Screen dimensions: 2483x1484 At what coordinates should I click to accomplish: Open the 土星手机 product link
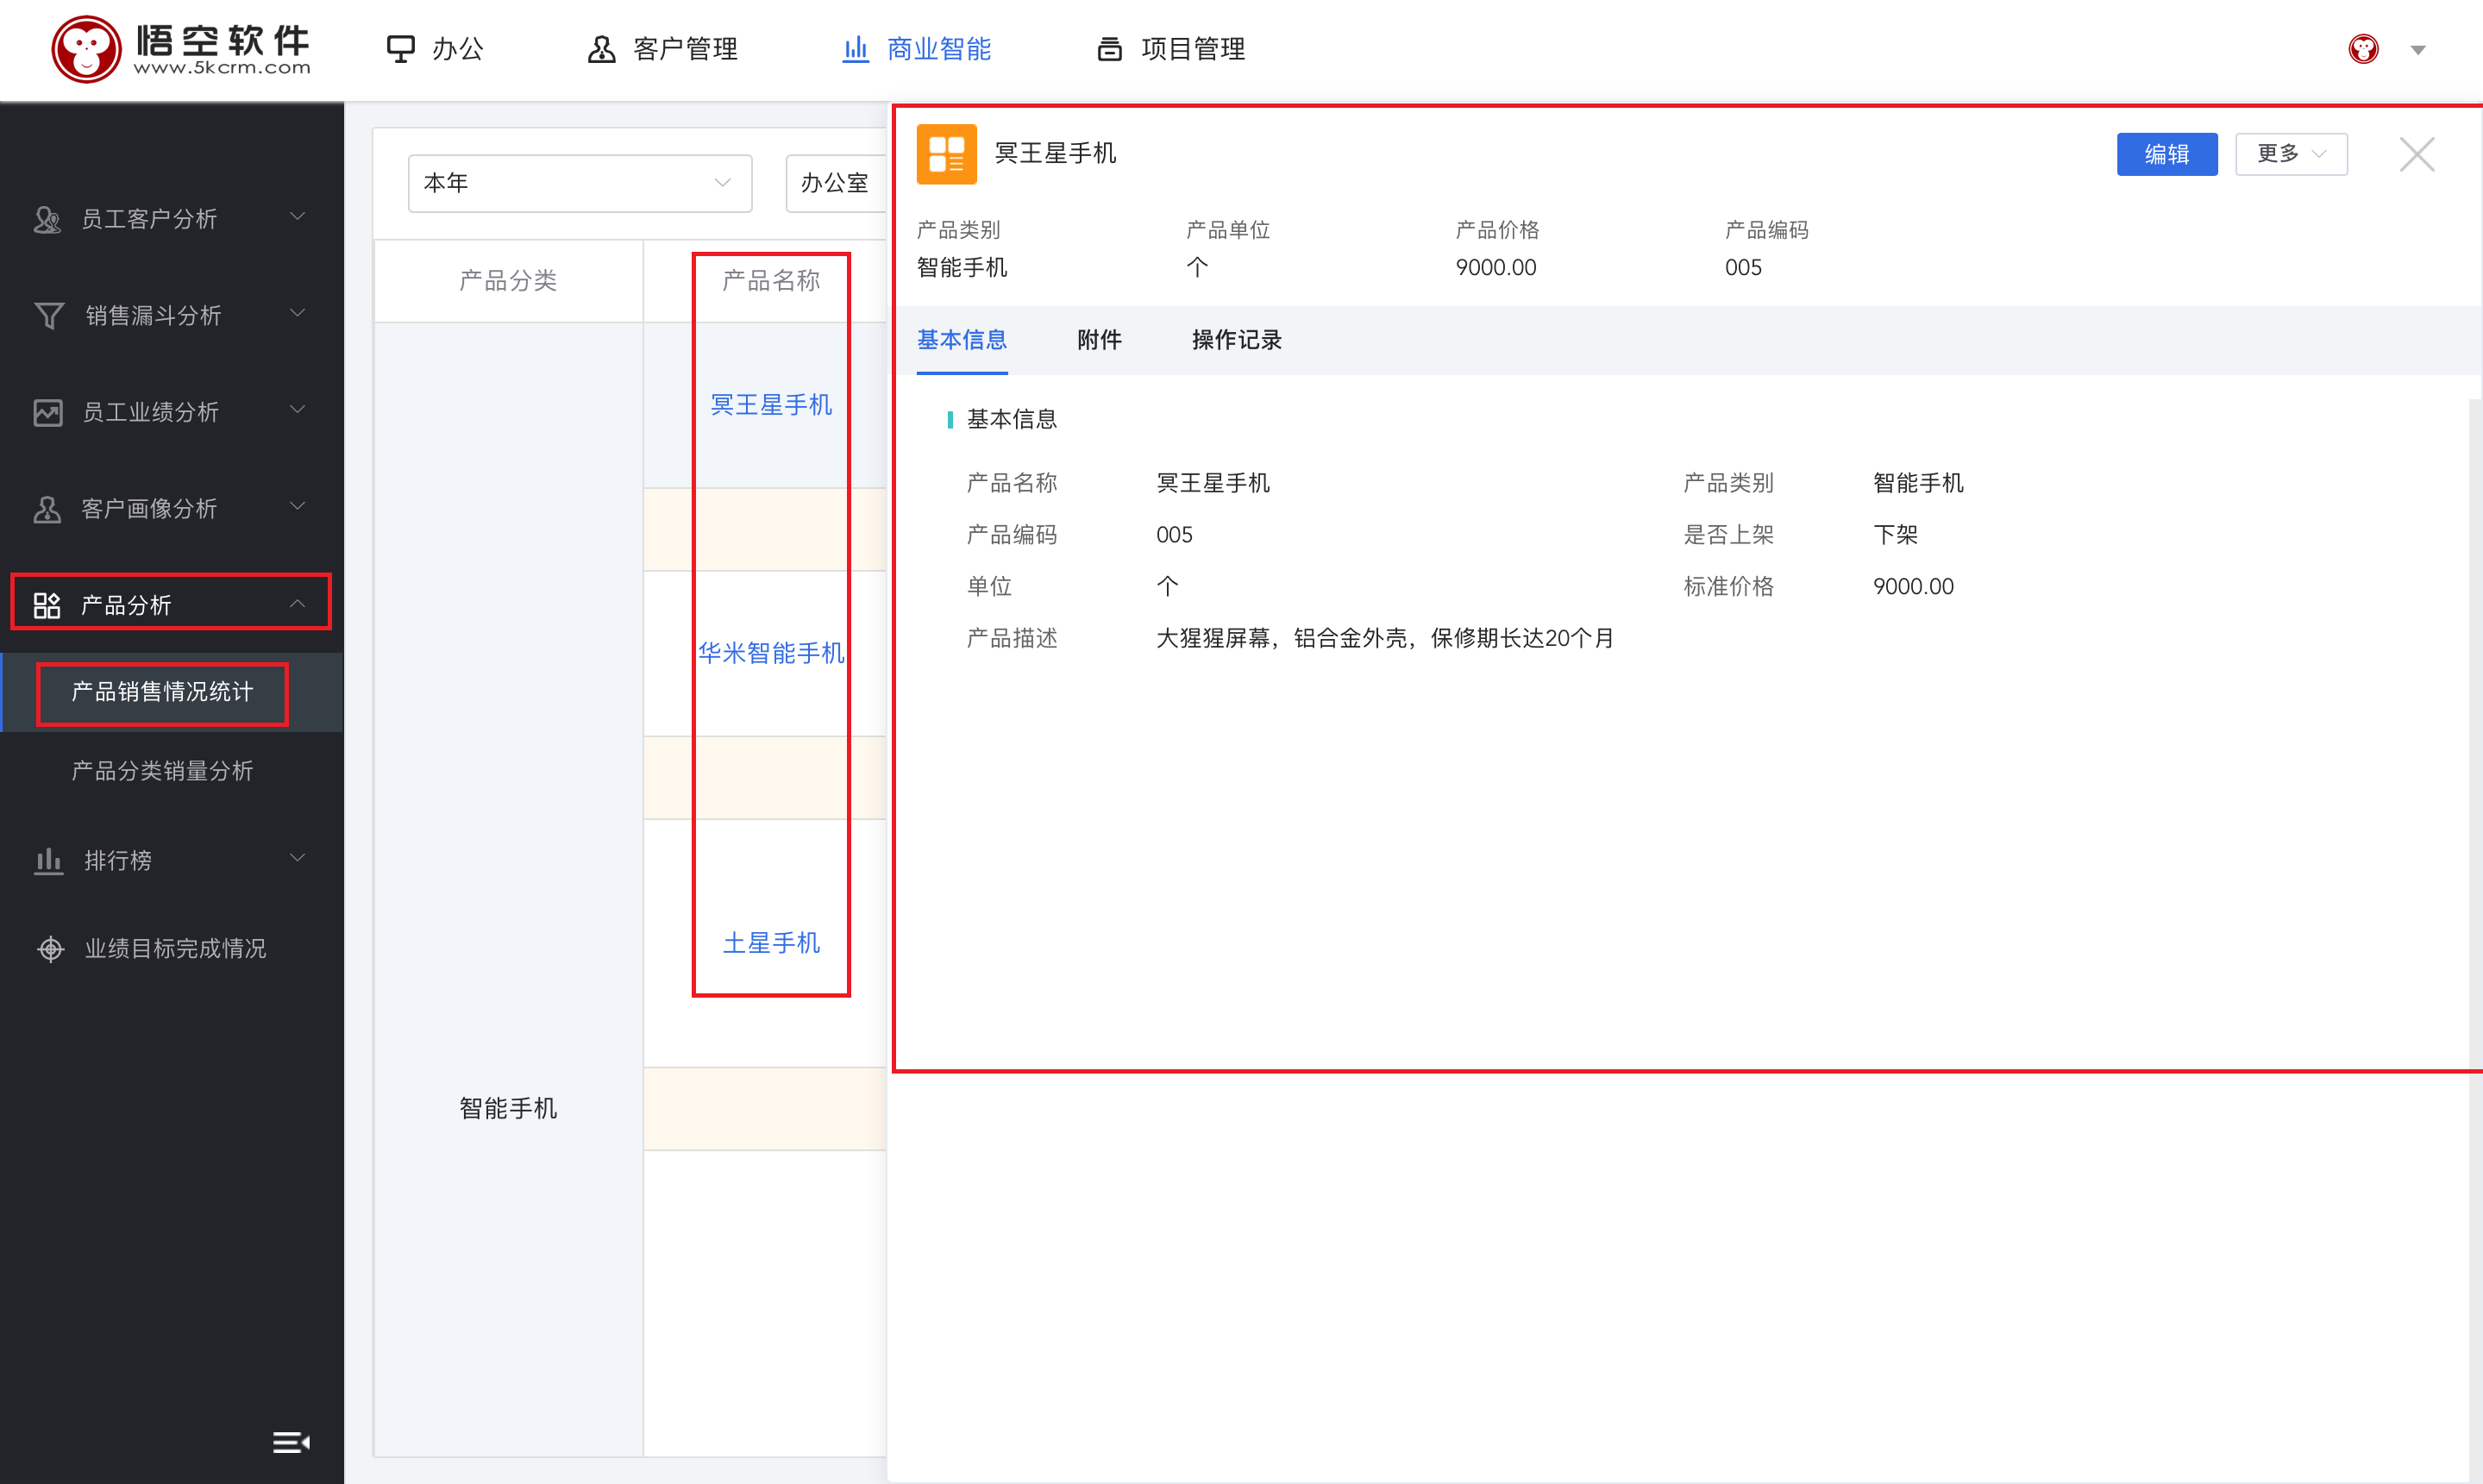[x=771, y=943]
